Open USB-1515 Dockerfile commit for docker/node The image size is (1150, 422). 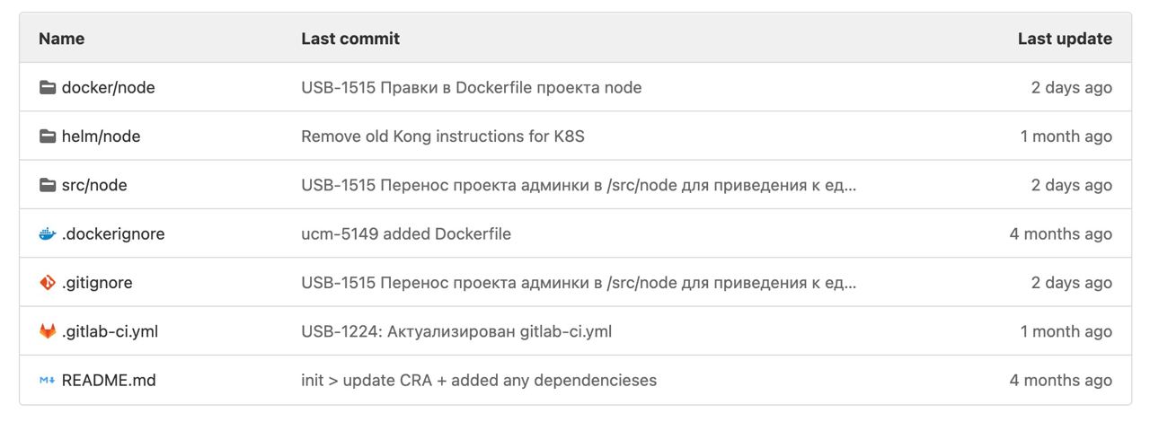pyautogui.click(x=472, y=87)
